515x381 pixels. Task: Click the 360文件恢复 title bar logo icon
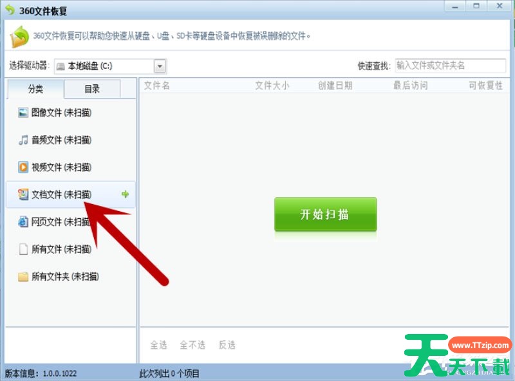(x=10, y=10)
